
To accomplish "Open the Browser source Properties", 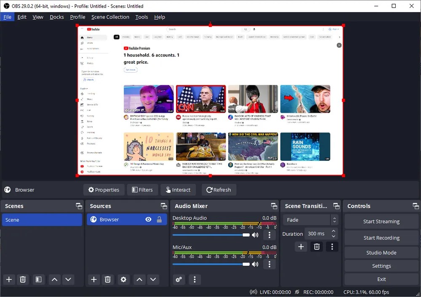I will [x=104, y=189].
